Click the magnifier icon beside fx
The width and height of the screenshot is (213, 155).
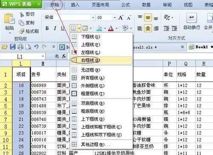pyautogui.click(x=57, y=56)
